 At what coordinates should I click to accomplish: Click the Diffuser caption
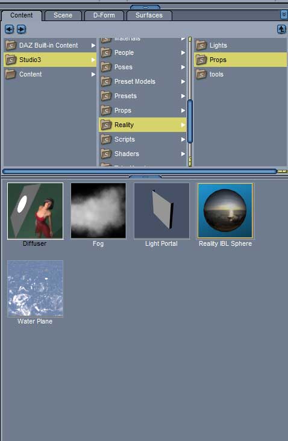click(34, 243)
